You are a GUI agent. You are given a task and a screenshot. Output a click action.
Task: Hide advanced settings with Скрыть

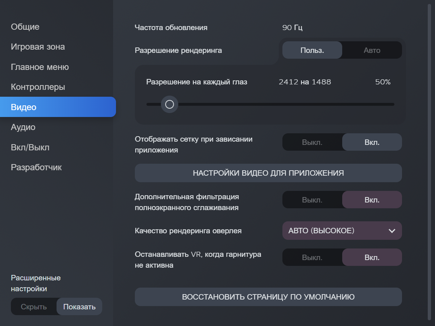point(34,307)
